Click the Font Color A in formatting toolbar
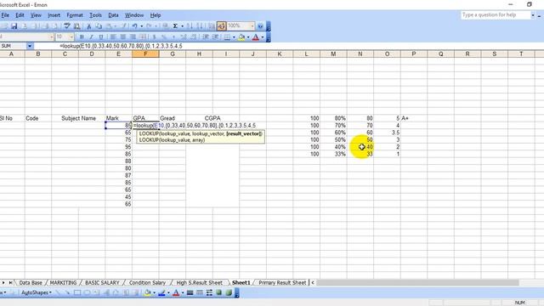The image size is (544, 306). (256, 37)
